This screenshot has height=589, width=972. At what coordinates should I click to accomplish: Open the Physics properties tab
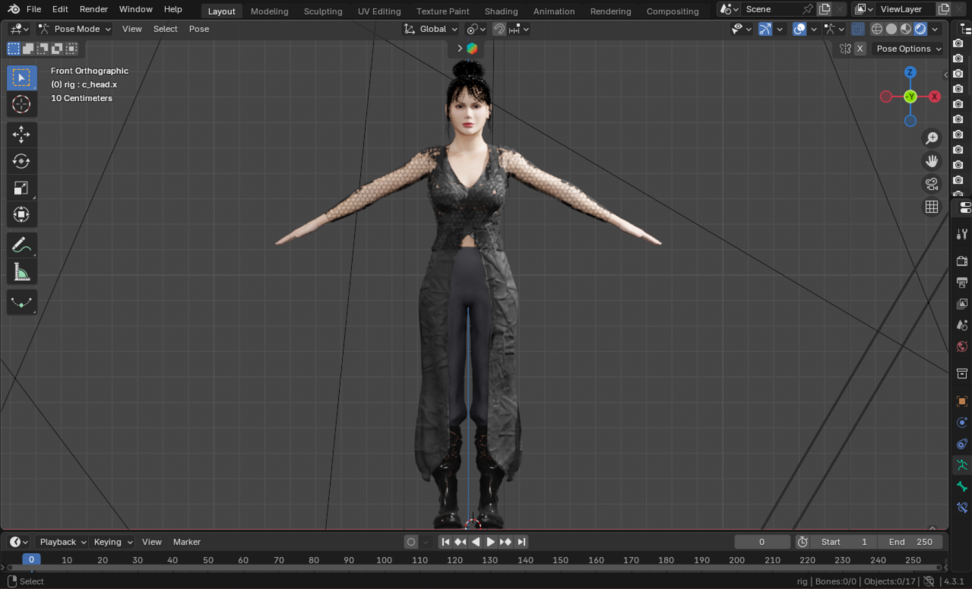click(x=962, y=422)
